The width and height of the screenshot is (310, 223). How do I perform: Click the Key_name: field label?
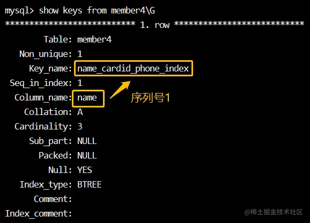(50, 69)
